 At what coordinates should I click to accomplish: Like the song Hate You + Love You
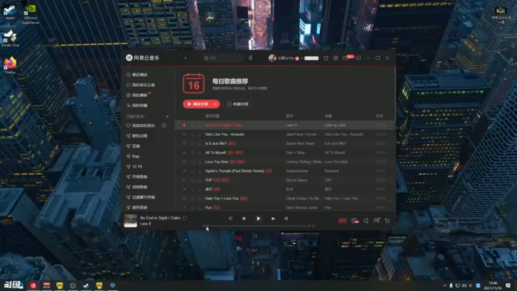point(193,199)
